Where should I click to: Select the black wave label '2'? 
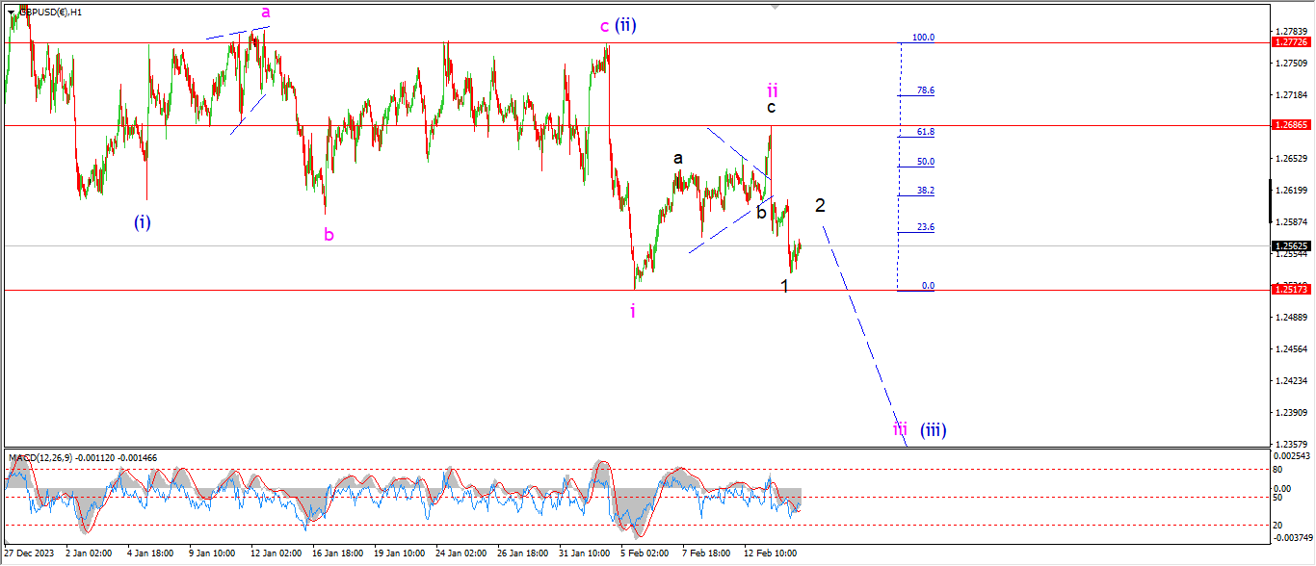(x=820, y=205)
